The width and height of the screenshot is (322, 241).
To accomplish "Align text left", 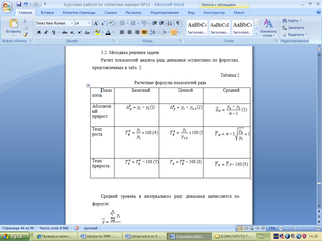I will (122, 32).
